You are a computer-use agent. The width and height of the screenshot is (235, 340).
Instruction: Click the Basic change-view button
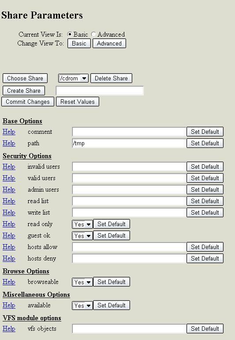coord(79,43)
